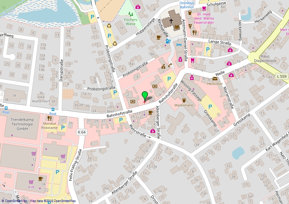
Task: Click the Kirchstraße street label
Action: coord(163,28)
